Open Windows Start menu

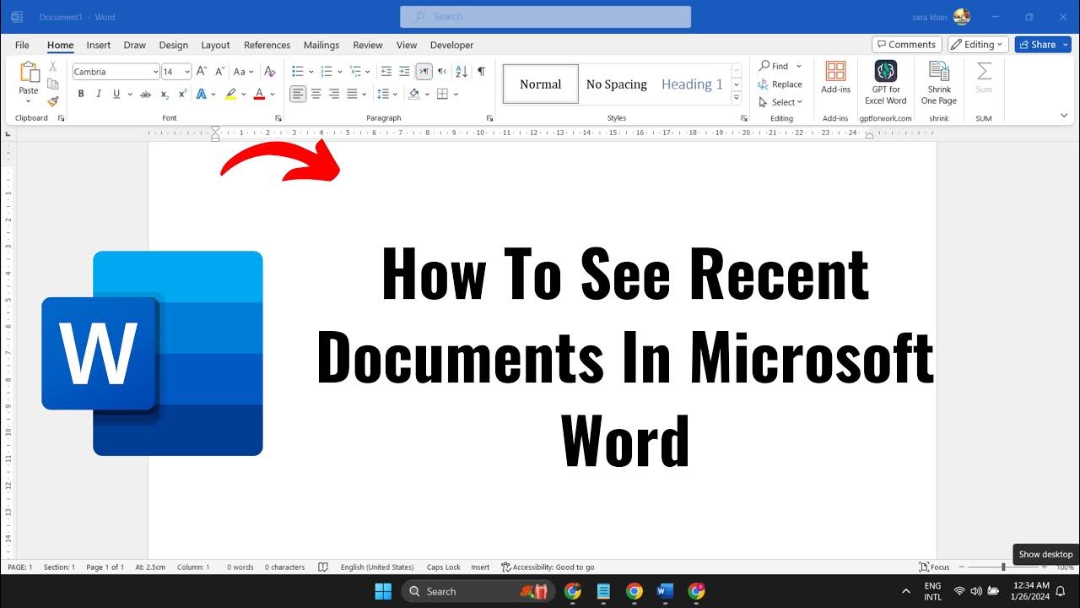tap(383, 591)
